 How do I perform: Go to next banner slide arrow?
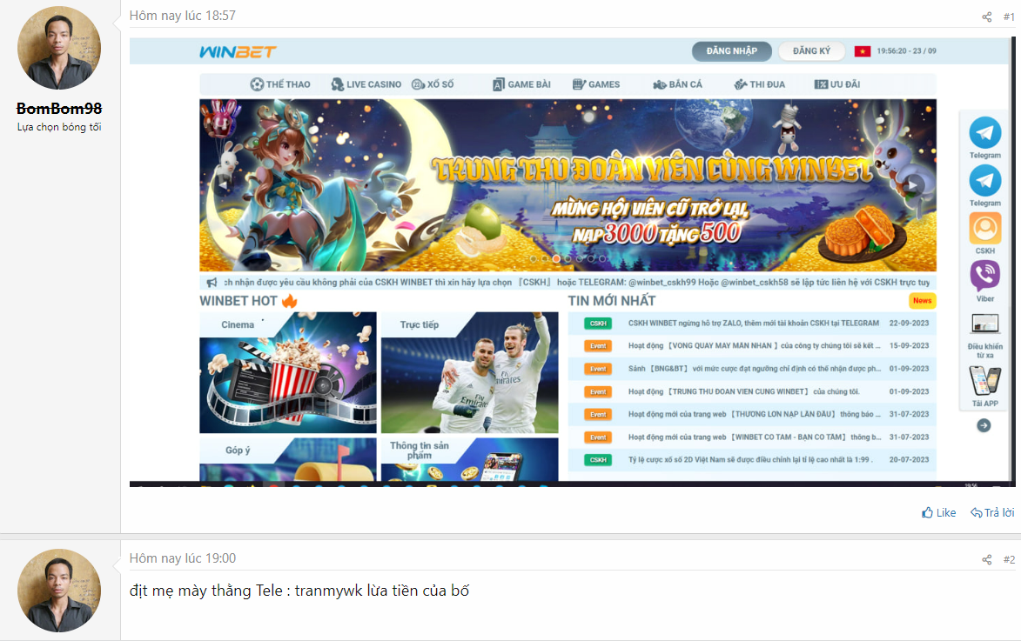pyautogui.click(x=912, y=184)
